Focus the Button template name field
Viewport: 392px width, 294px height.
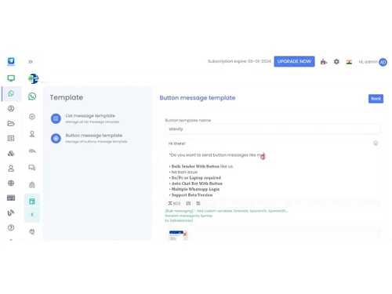(x=273, y=129)
